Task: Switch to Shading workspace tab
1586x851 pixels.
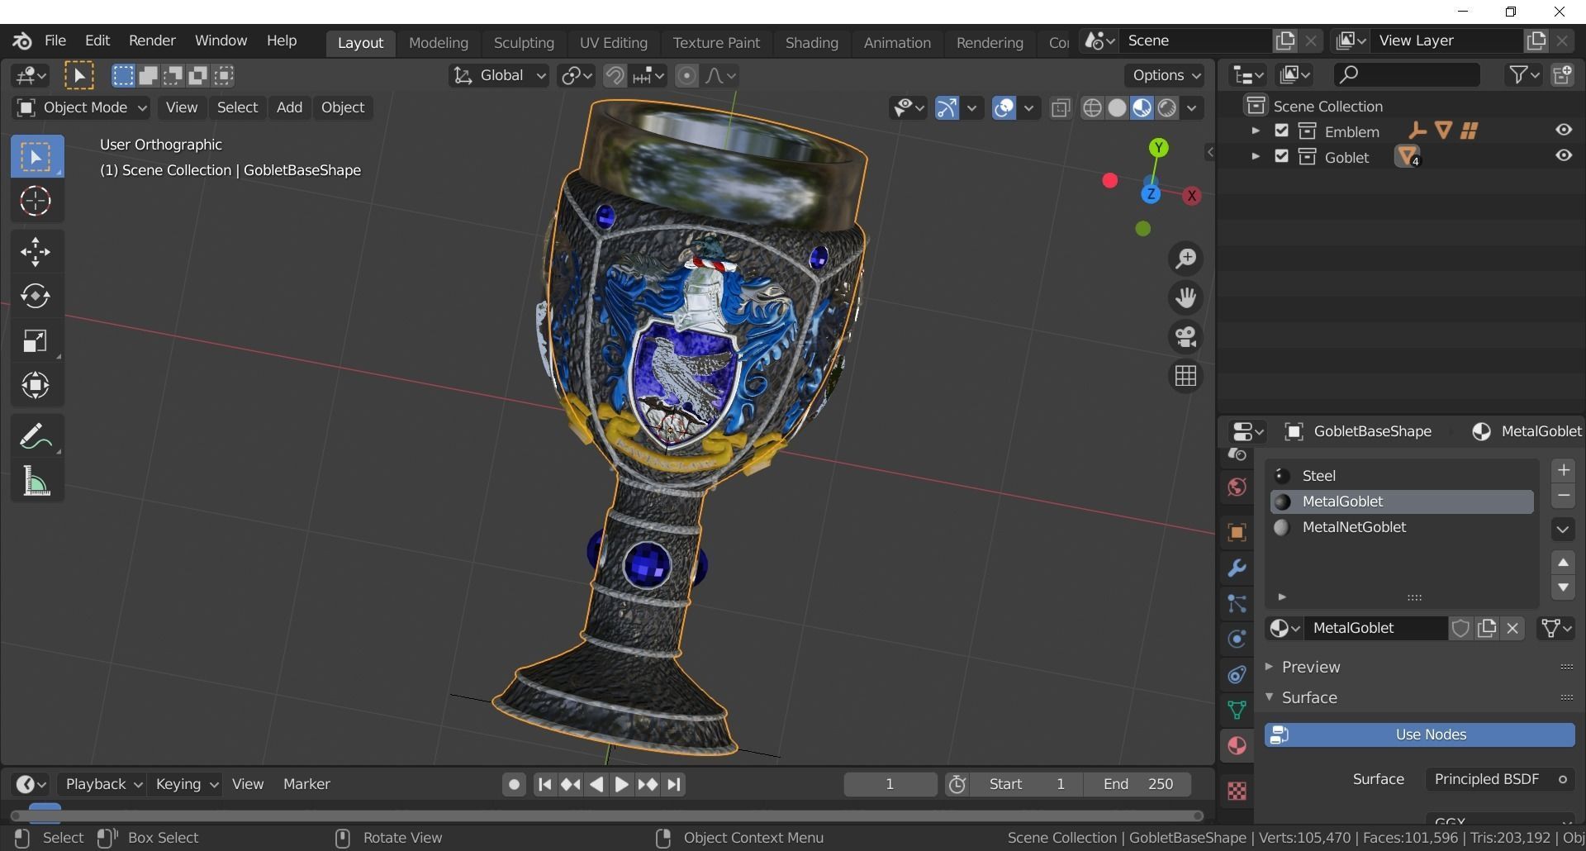Action: [x=811, y=43]
